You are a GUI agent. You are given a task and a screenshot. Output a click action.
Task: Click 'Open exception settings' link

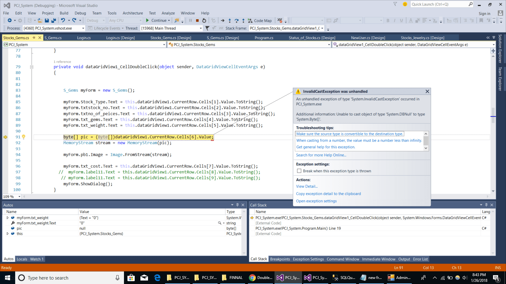316,201
